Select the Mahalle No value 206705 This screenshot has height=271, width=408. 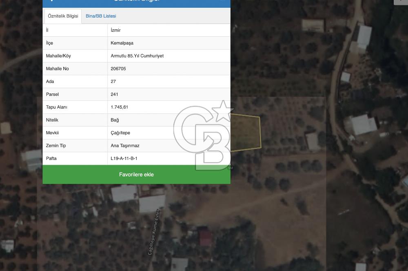pyautogui.click(x=118, y=69)
